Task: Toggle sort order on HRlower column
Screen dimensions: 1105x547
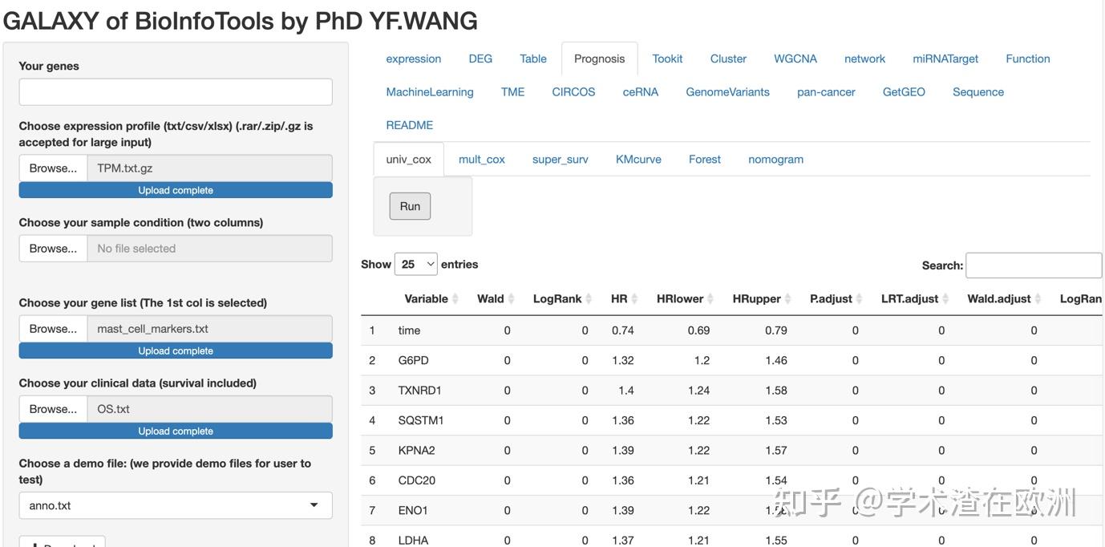Action: pyautogui.click(x=681, y=298)
